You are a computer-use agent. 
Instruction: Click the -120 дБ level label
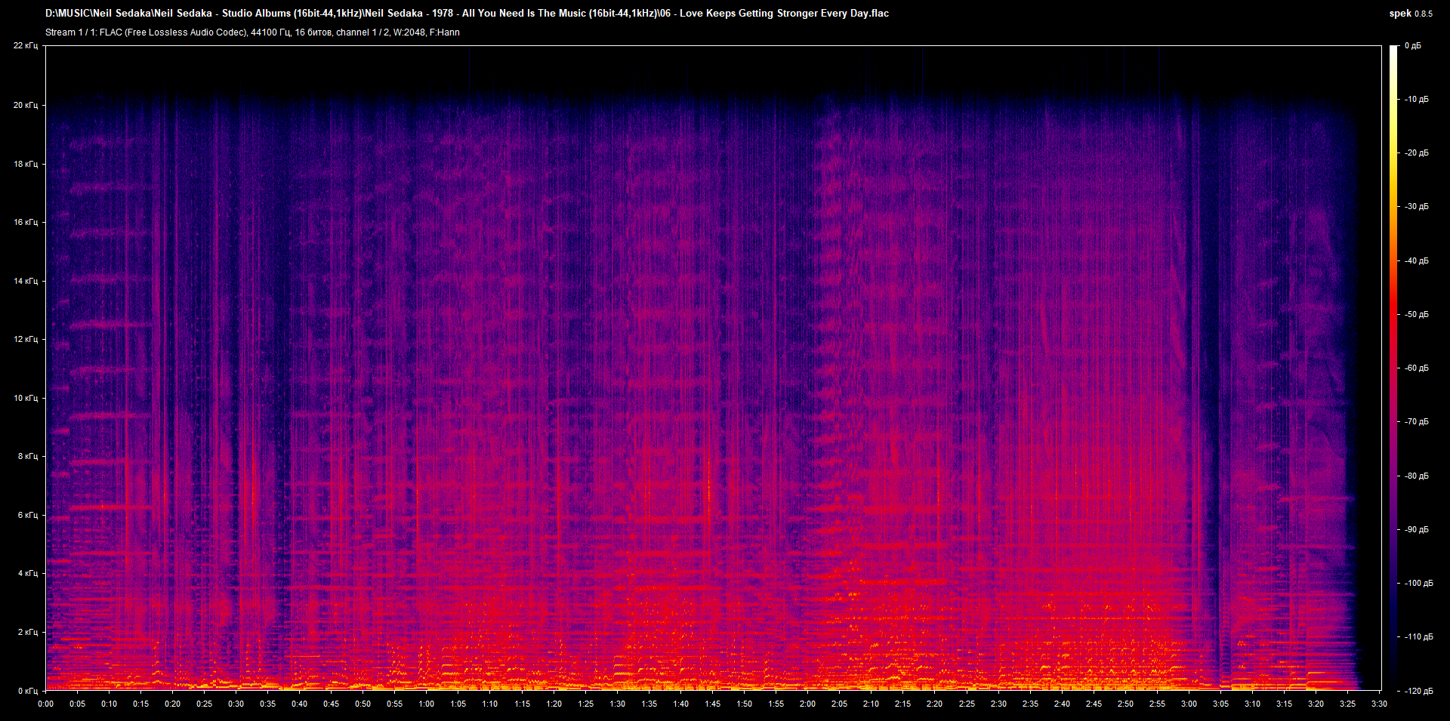[1418, 692]
